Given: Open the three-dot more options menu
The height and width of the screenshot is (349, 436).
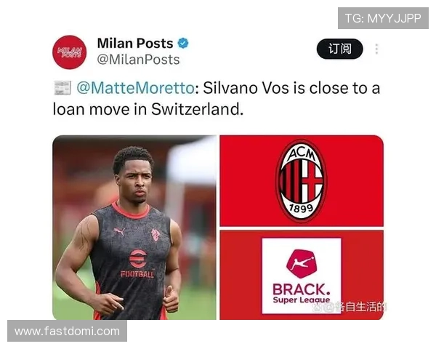Looking at the screenshot, I should pos(376,49).
